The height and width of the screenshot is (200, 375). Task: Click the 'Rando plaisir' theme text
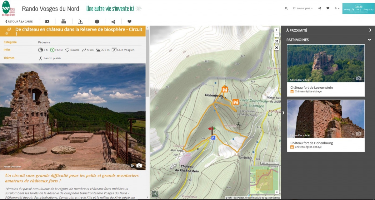52,58
